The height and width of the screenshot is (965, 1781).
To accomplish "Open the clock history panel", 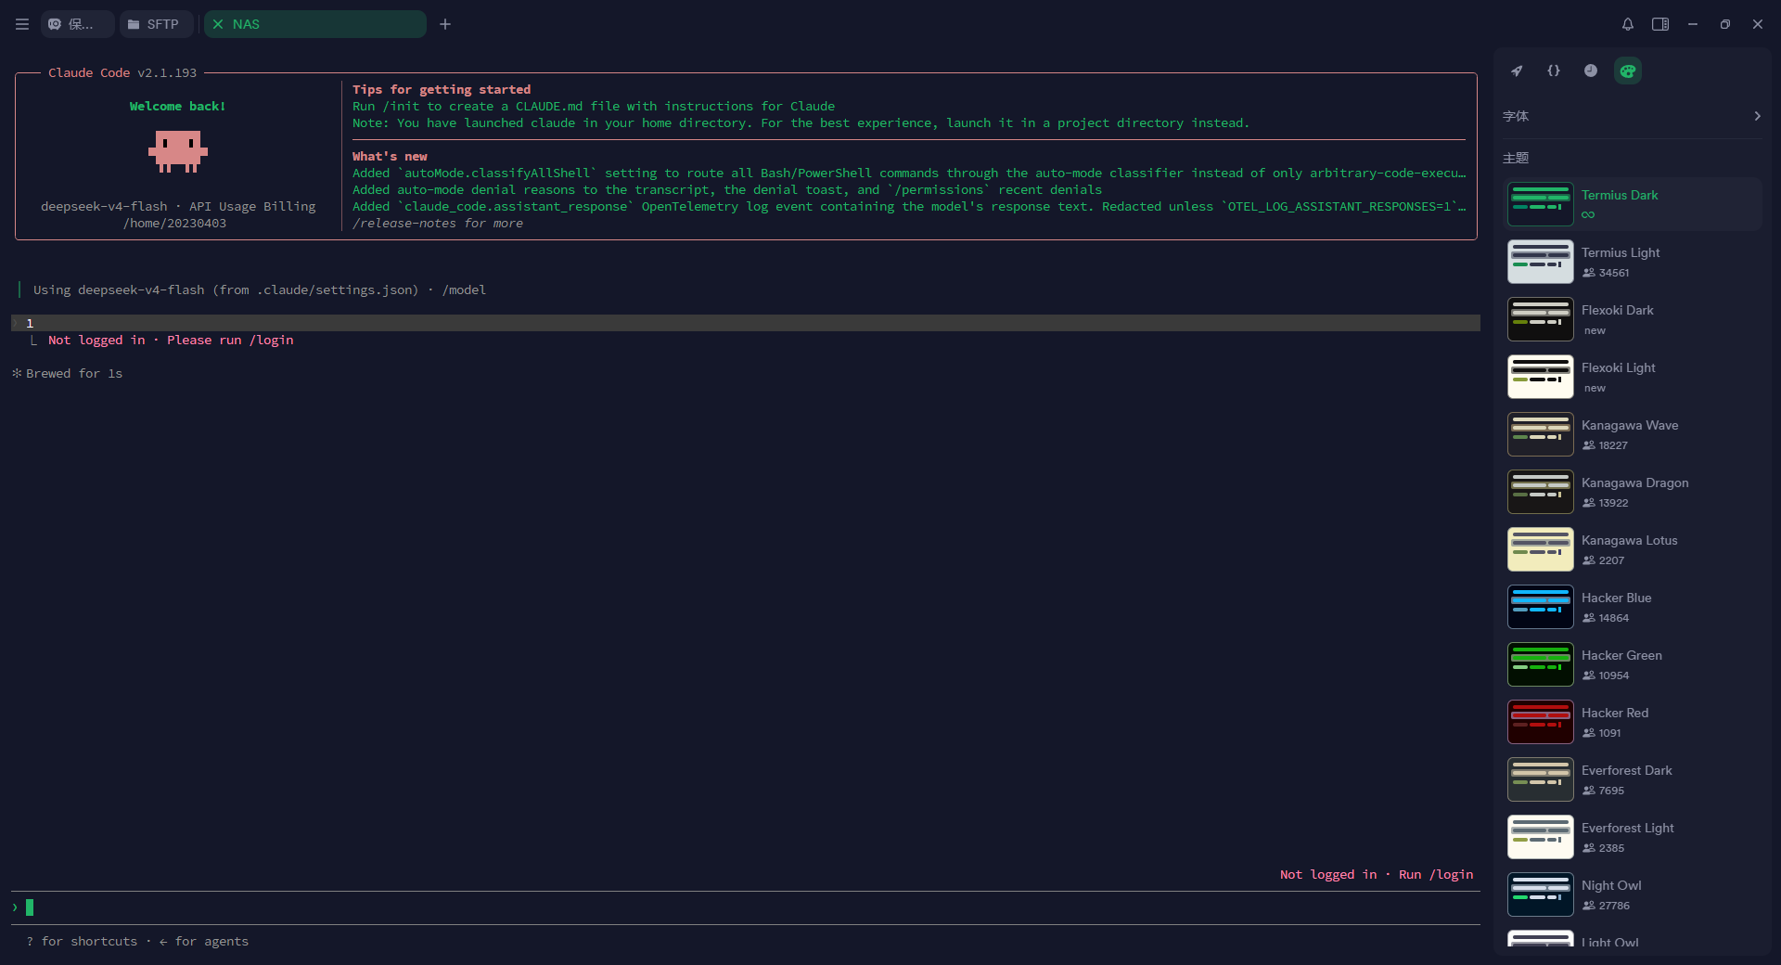I will tap(1591, 71).
